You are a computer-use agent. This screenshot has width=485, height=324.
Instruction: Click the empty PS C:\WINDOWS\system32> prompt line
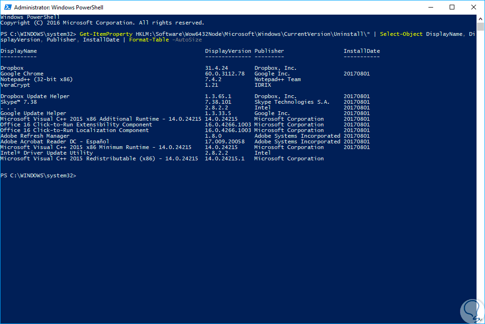tap(38, 175)
